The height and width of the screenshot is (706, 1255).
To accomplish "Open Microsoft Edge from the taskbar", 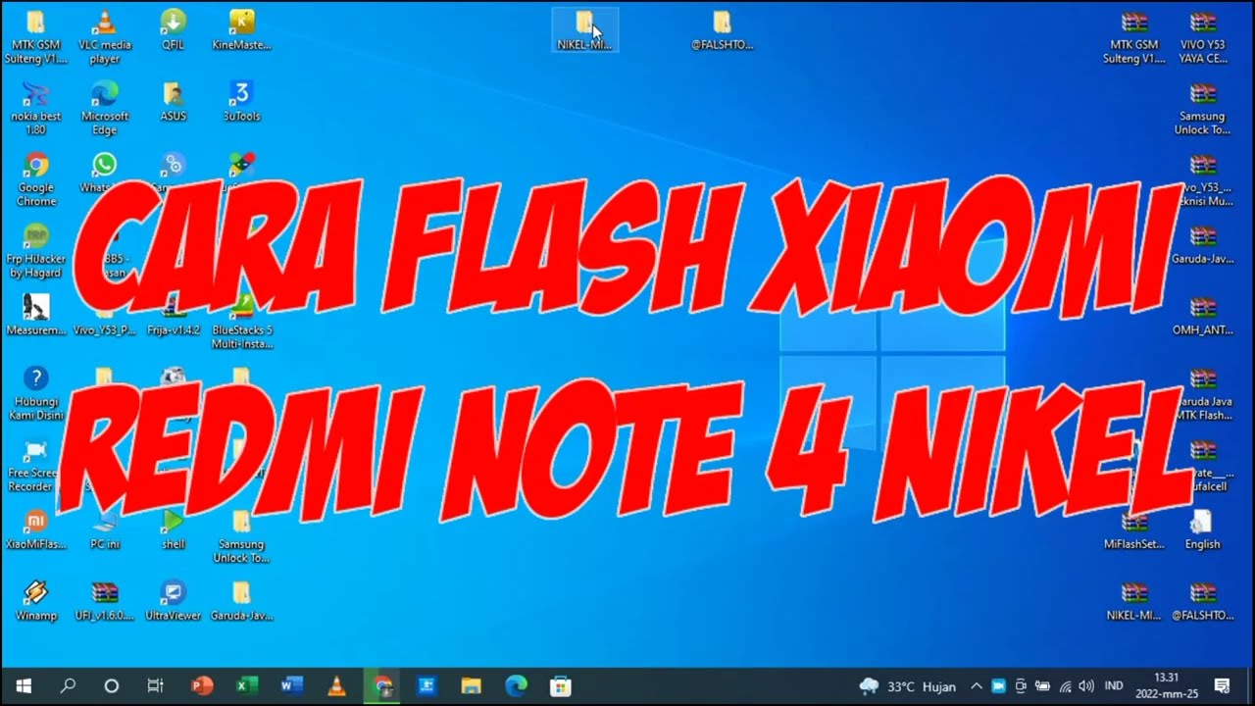I will 517,686.
